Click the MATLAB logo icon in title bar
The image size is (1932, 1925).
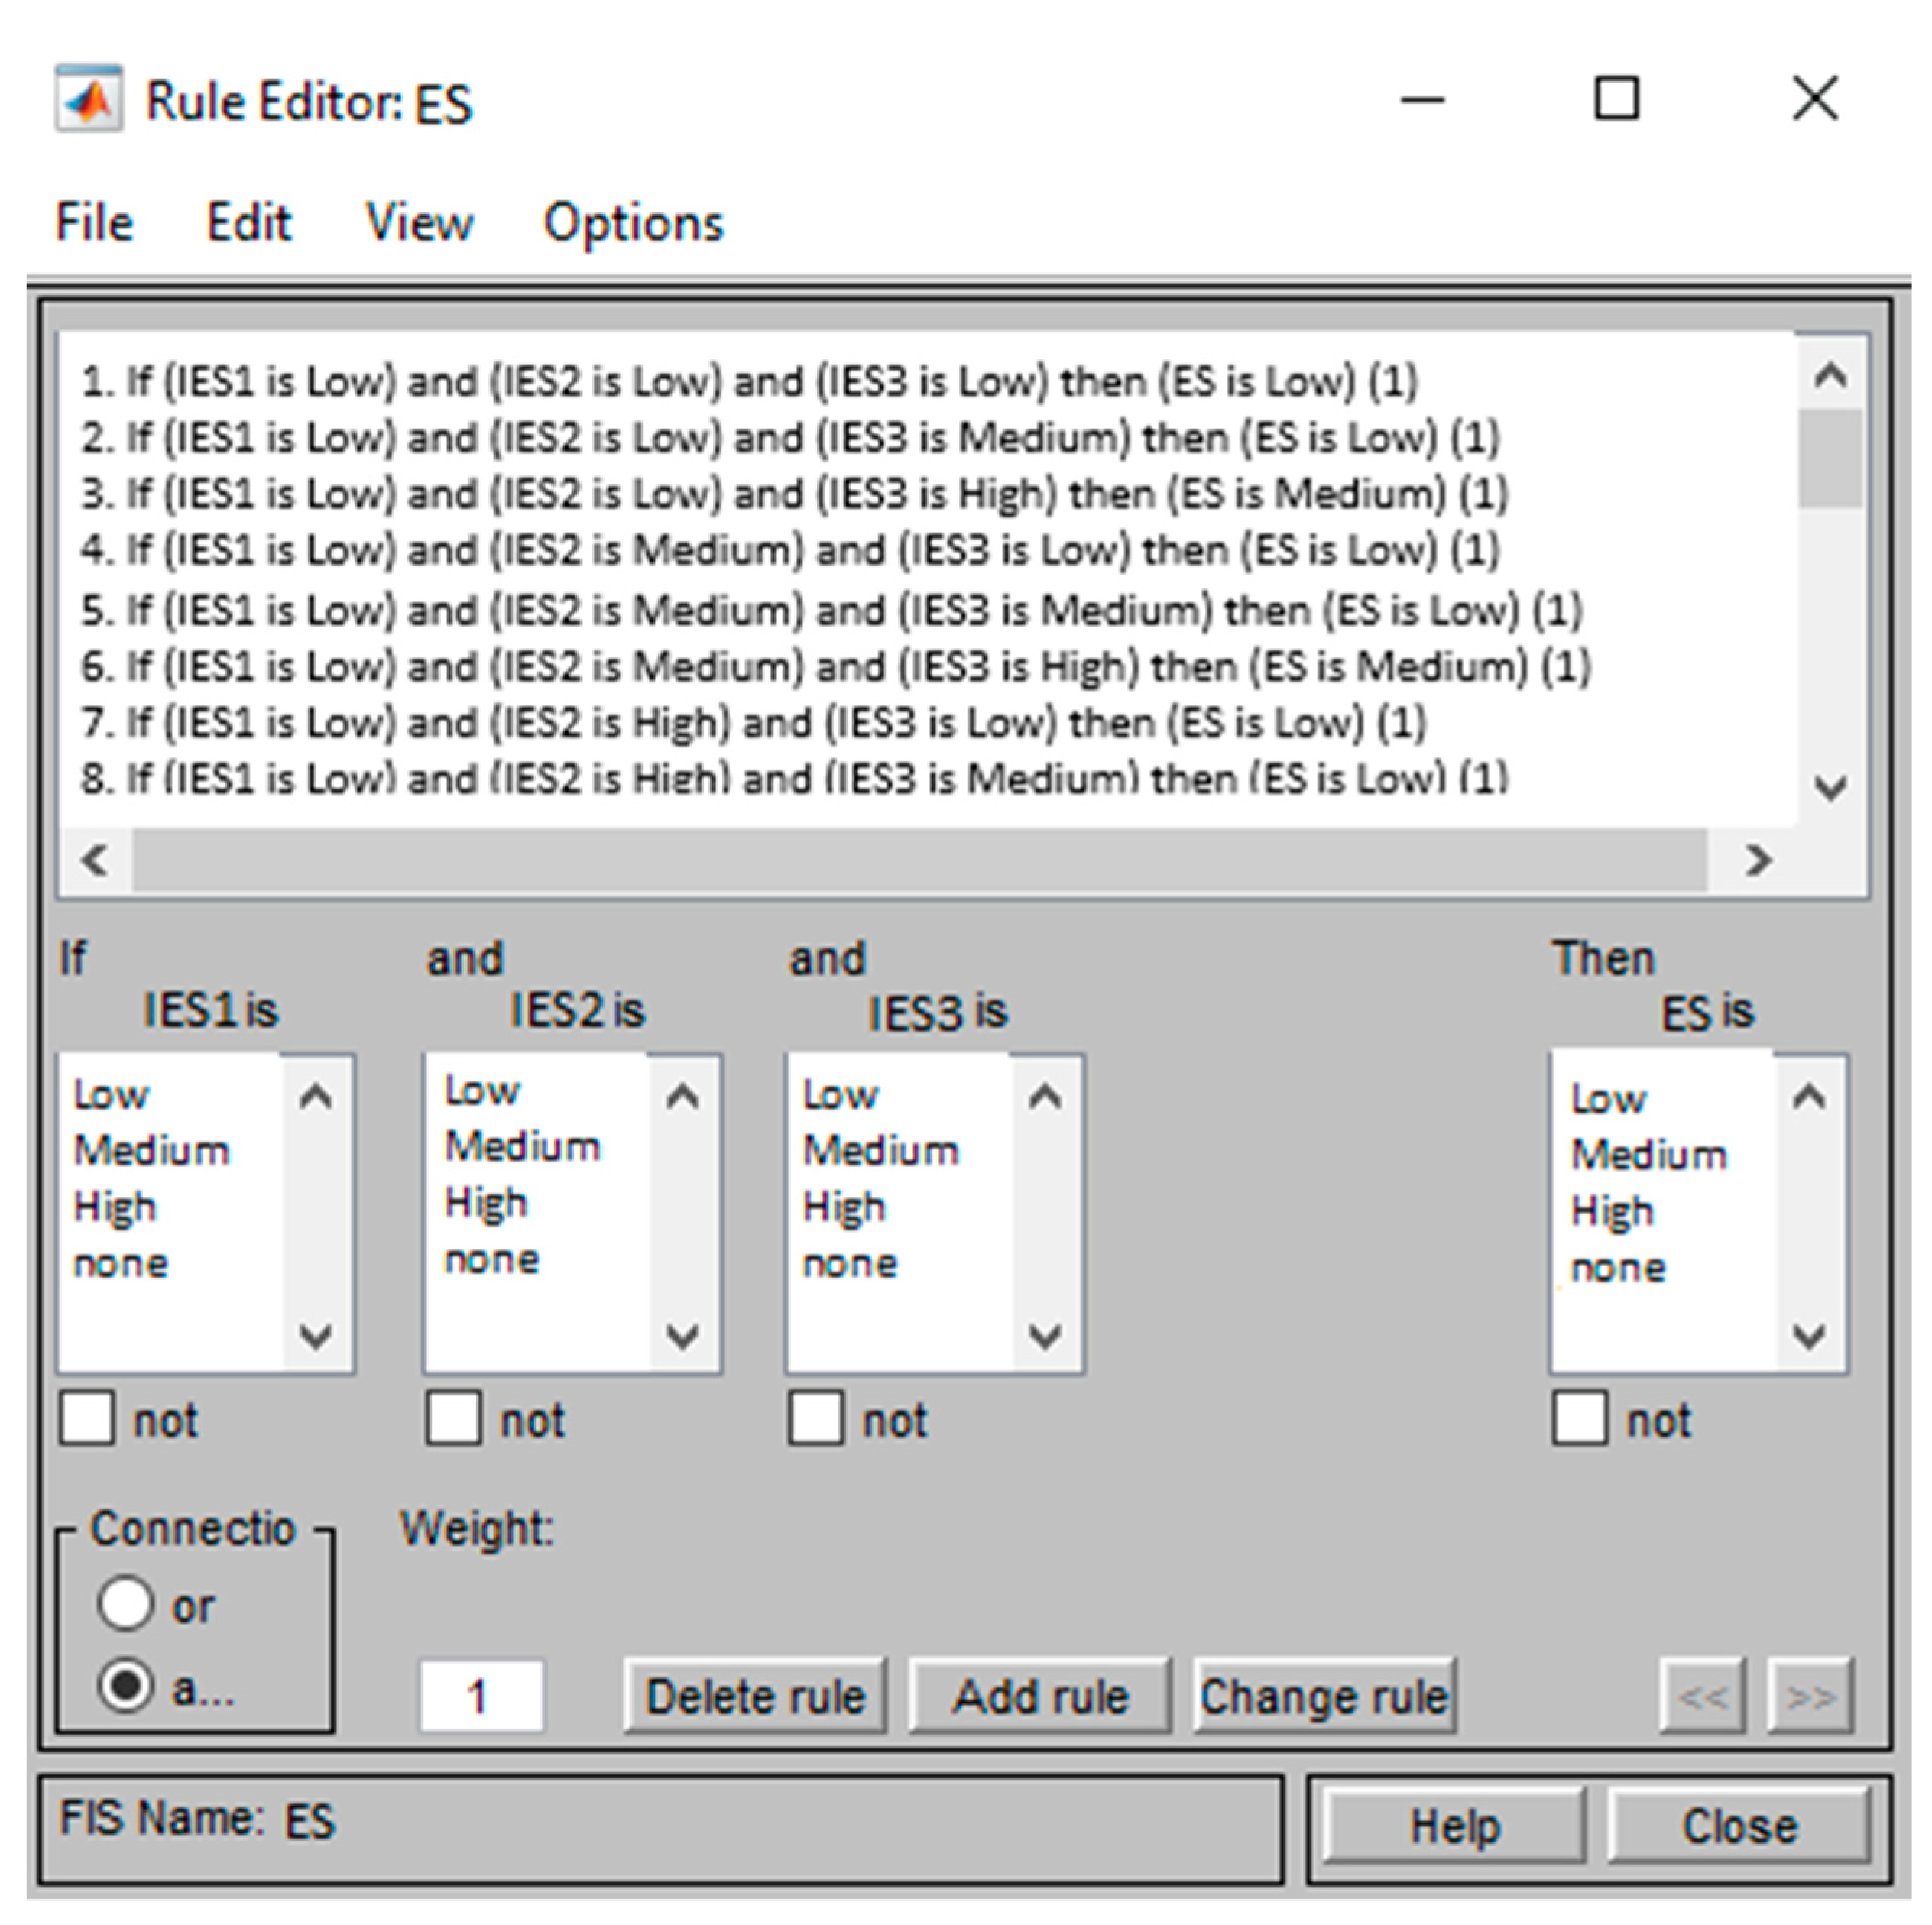click(x=89, y=100)
